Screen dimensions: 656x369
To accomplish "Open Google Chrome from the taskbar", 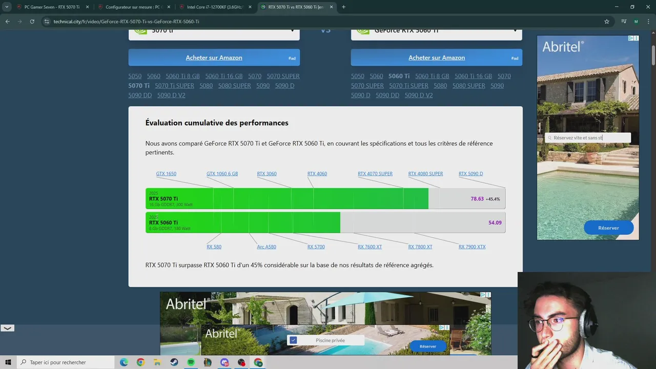I will [x=140, y=362].
